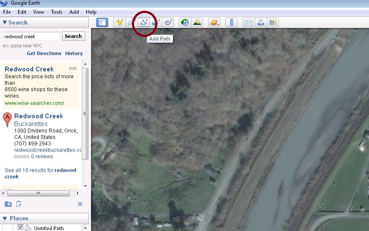Toggle sunlight across the landscape

tap(197, 22)
